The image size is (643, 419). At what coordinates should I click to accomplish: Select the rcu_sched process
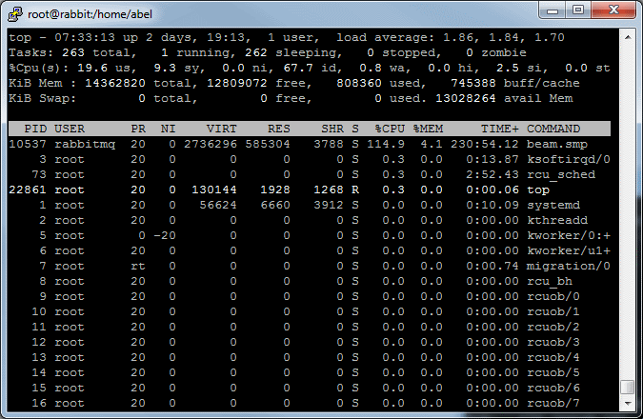coord(561,174)
